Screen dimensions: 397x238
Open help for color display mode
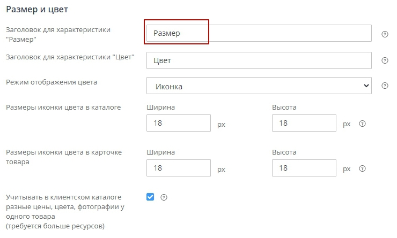point(385,86)
